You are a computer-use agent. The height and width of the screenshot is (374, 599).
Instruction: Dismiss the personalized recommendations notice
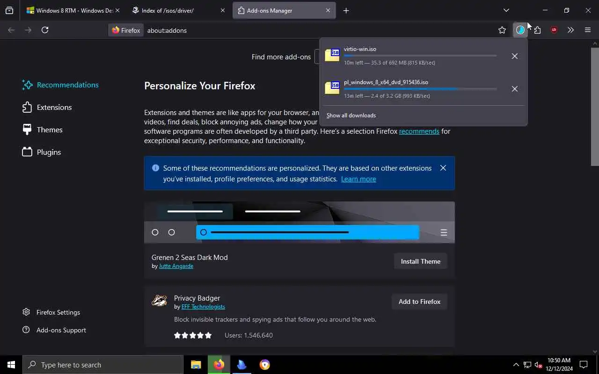coord(443,168)
